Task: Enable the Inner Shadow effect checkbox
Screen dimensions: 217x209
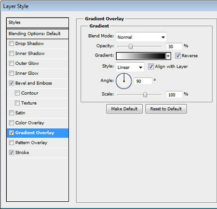Action: pos(12,53)
